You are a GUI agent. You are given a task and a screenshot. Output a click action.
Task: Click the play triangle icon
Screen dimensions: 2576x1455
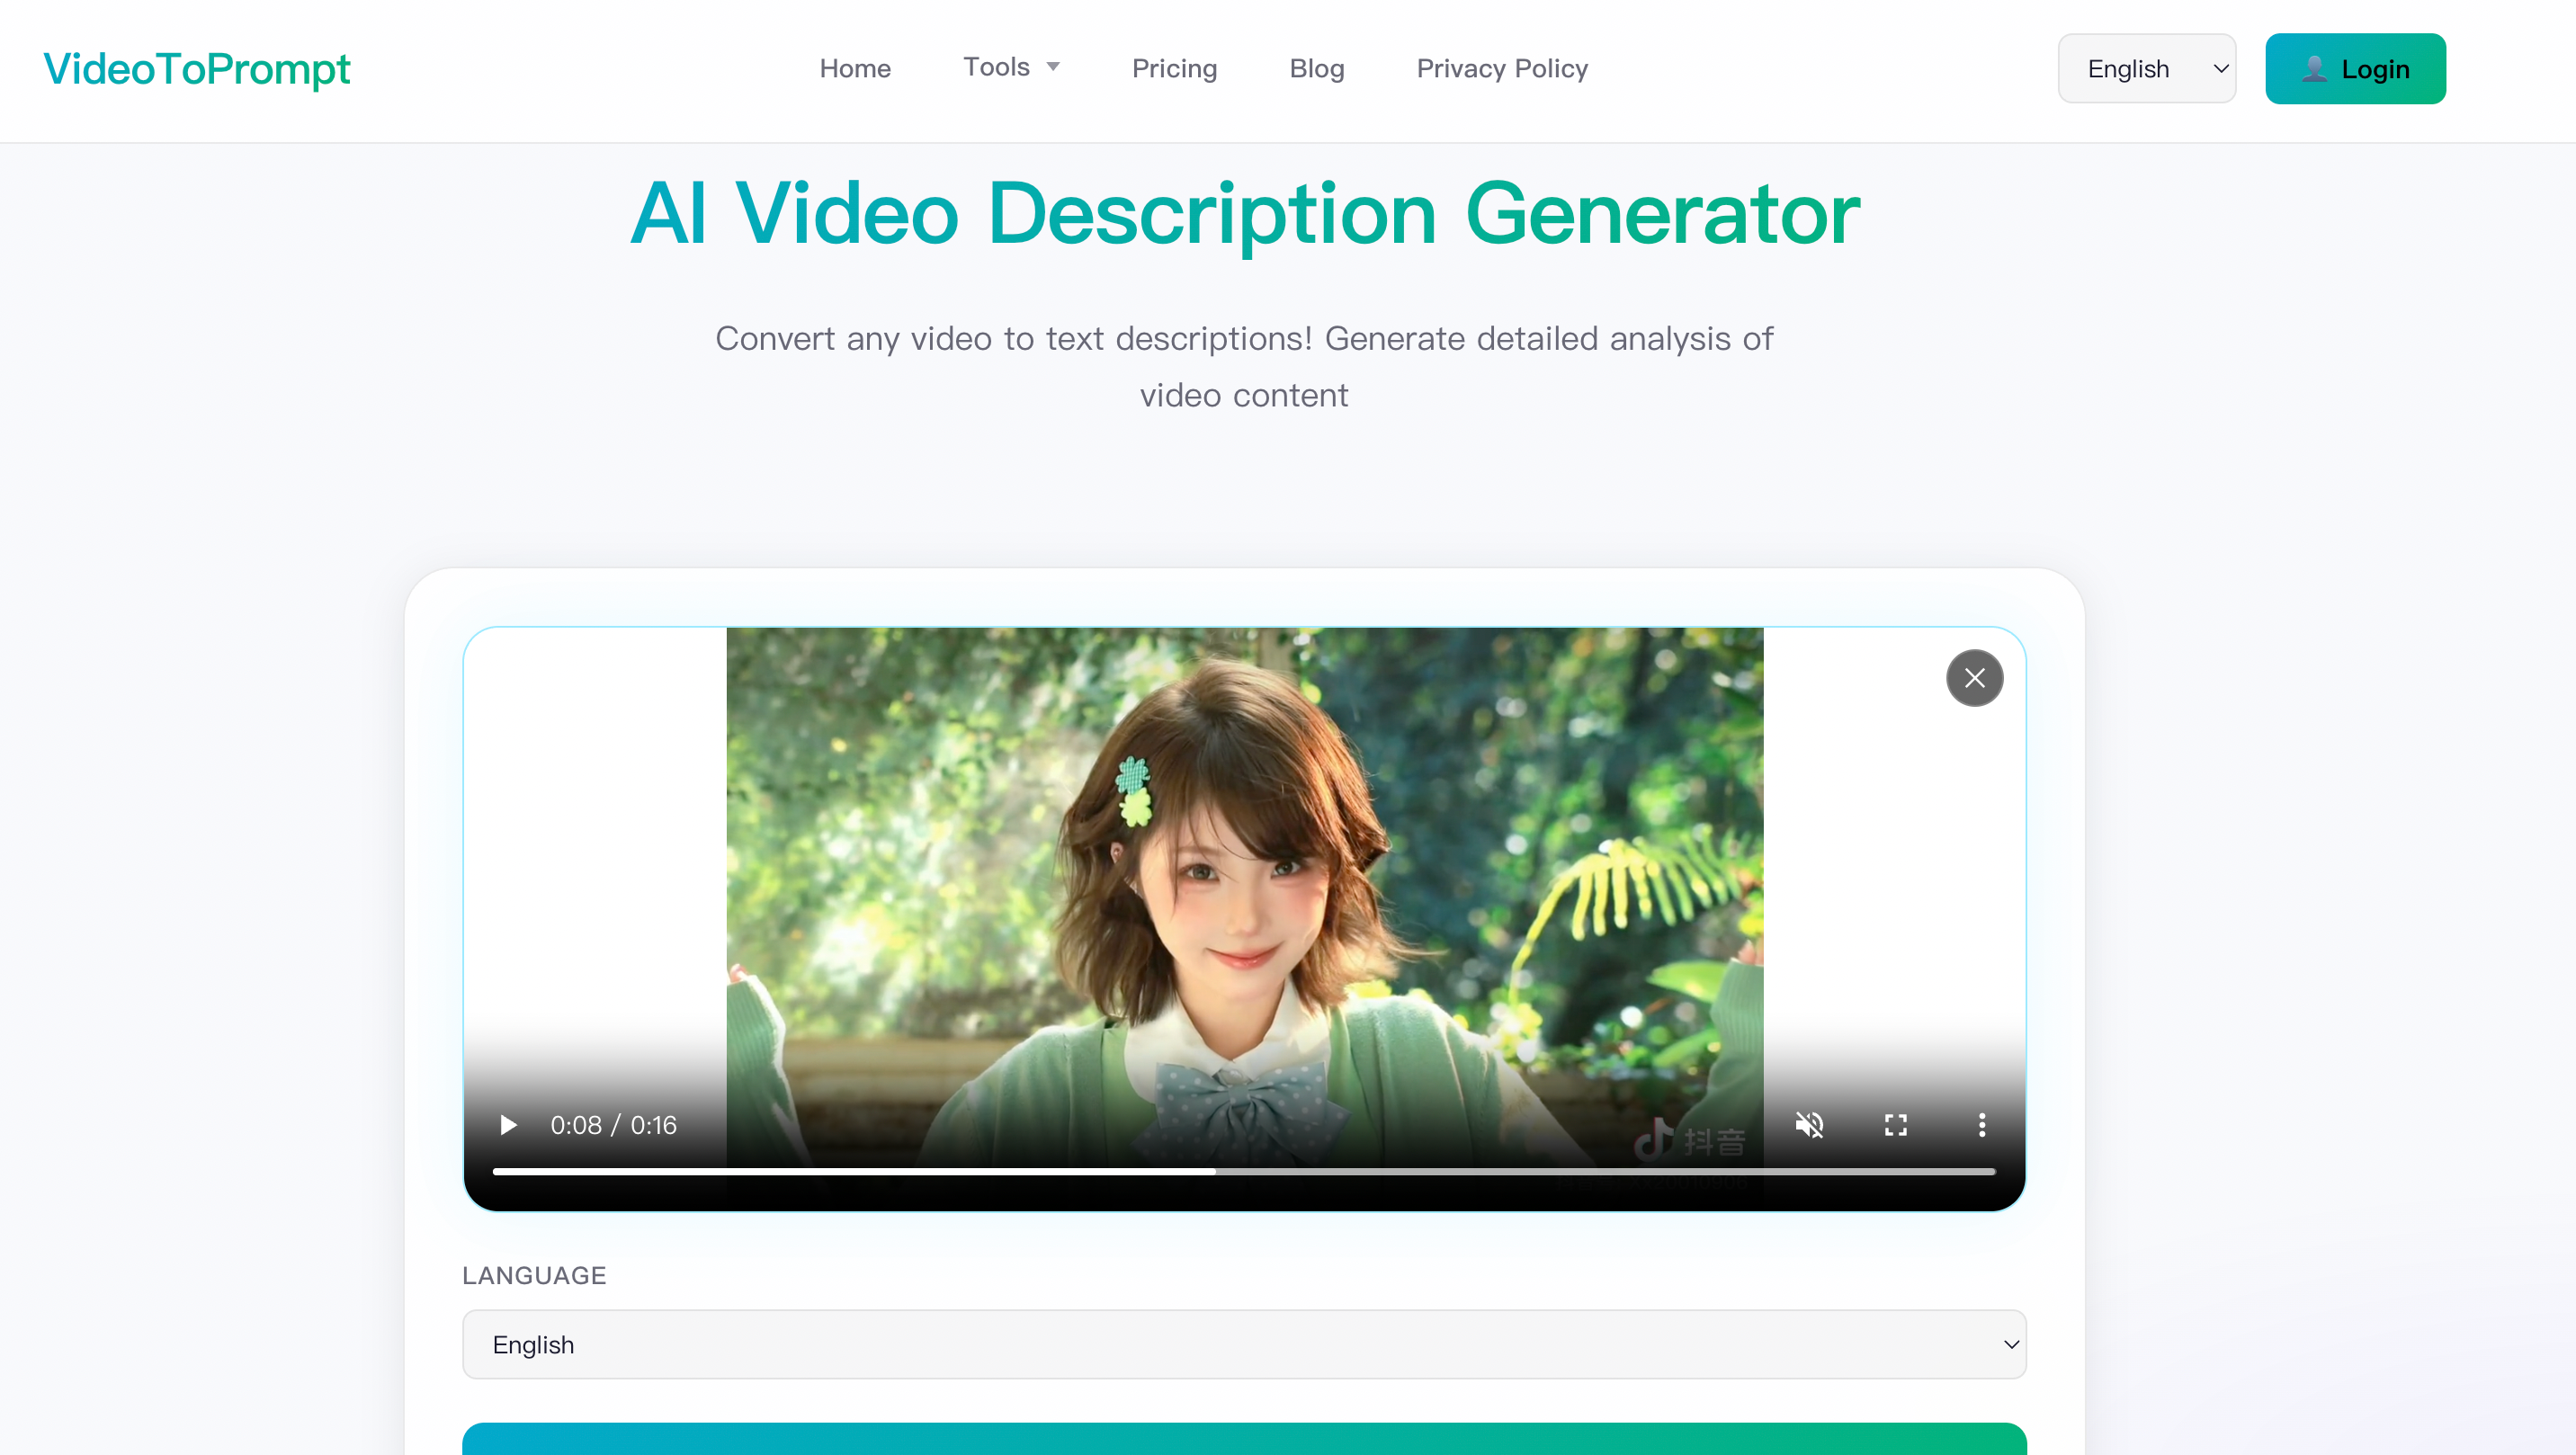click(x=507, y=1125)
